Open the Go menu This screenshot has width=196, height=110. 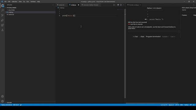(24, 2)
